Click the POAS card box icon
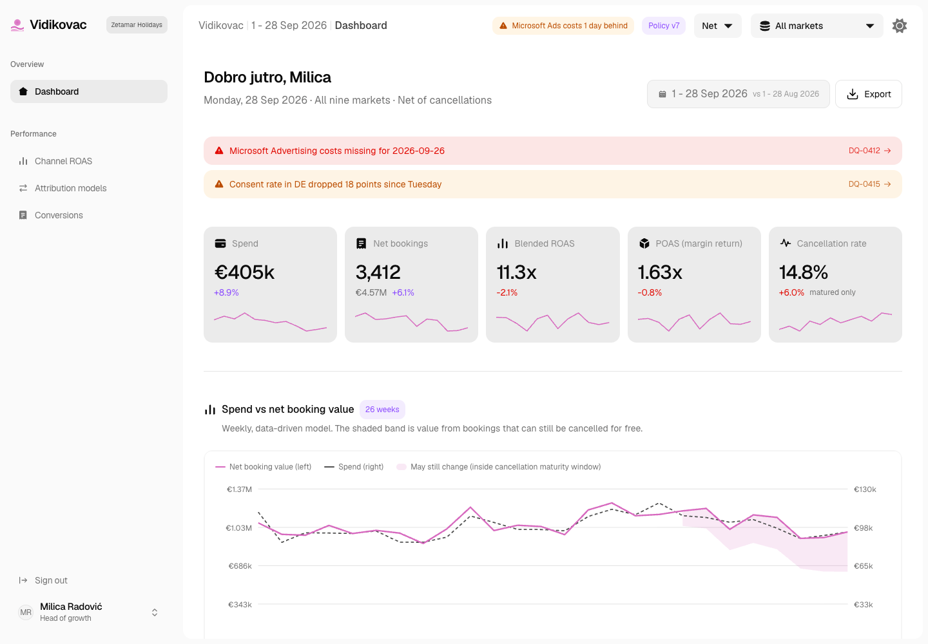 coord(644,243)
